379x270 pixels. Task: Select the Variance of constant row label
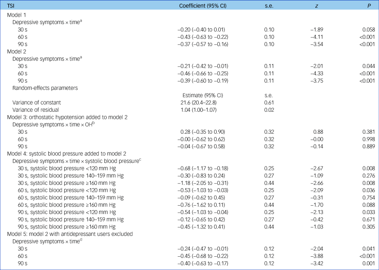(36, 102)
